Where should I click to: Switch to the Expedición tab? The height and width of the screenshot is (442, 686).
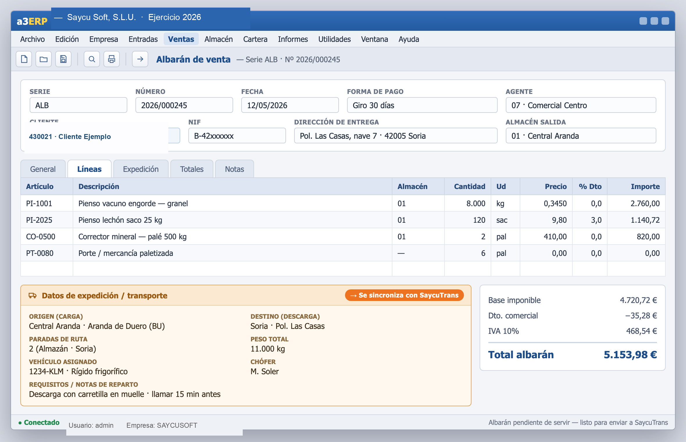tap(141, 169)
